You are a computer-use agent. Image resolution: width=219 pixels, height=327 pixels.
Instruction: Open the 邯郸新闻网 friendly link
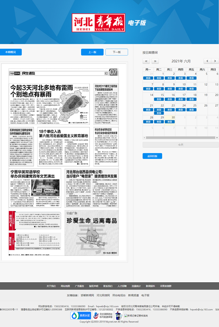click(88, 295)
